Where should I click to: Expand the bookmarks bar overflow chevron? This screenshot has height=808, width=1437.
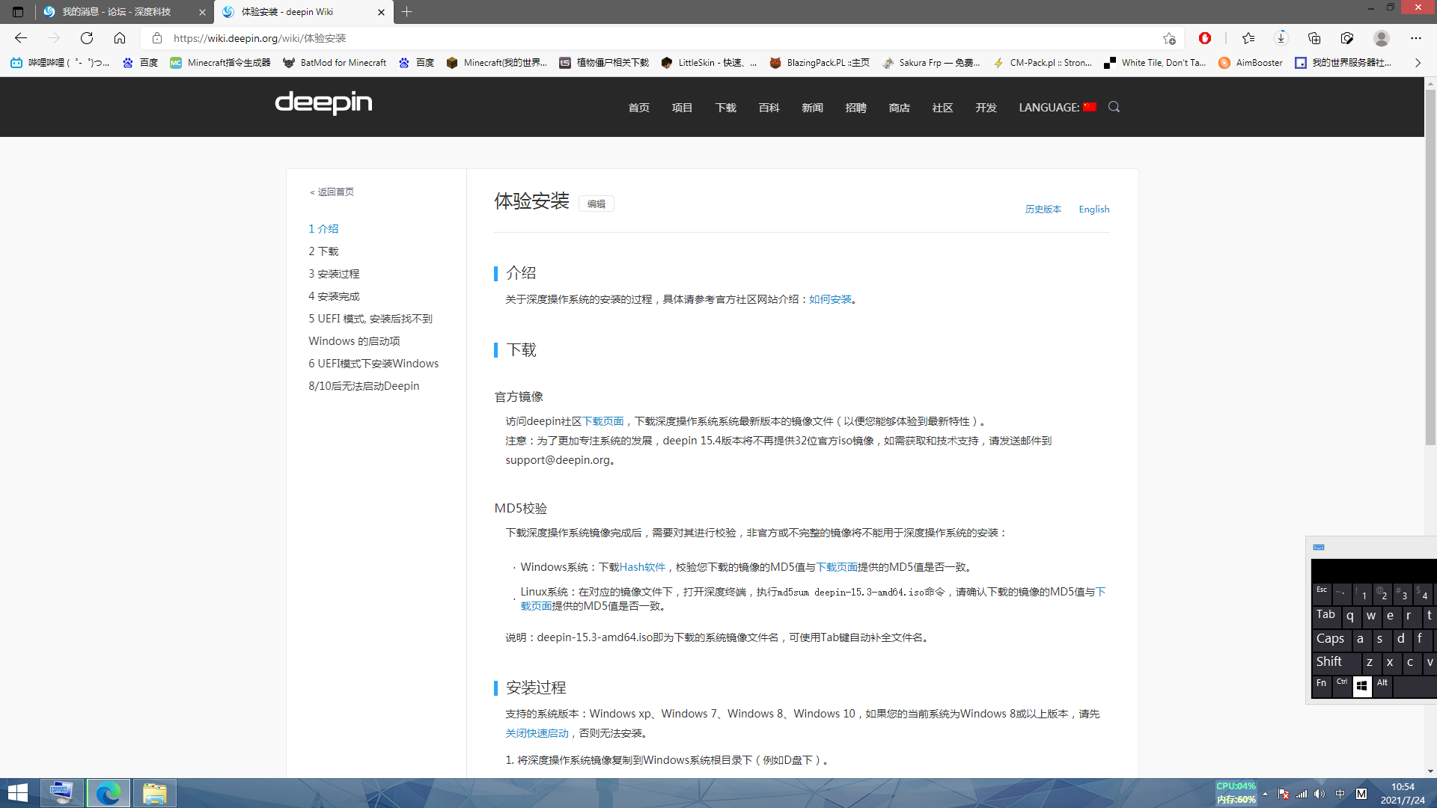(x=1418, y=63)
